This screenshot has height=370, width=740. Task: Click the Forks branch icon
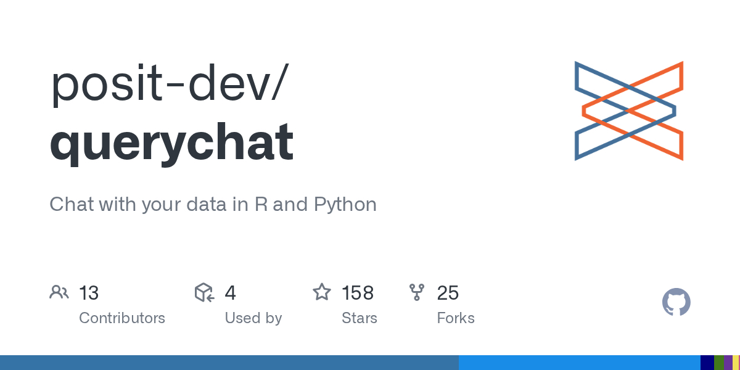pyautogui.click(x=417, y=292)
